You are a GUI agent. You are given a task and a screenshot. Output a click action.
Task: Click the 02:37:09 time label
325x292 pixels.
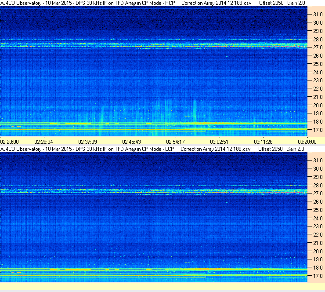click(x=87, y=142)
